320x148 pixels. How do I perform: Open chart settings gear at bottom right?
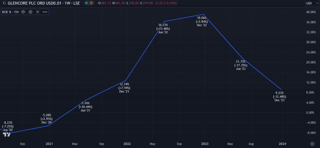point(312,144)
